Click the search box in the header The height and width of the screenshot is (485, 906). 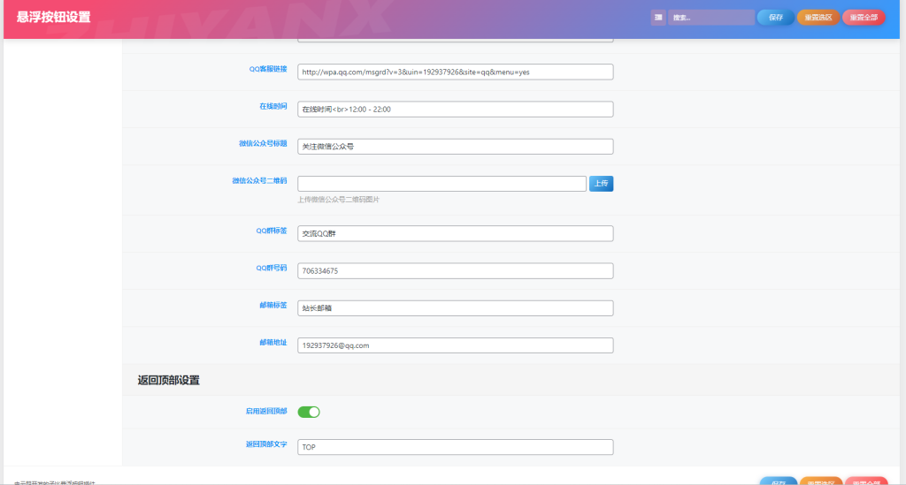[x=710, y=18]
